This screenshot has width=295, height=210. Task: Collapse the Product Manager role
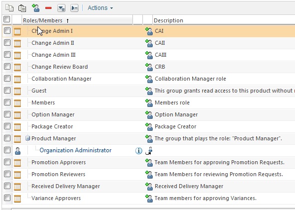27,138
